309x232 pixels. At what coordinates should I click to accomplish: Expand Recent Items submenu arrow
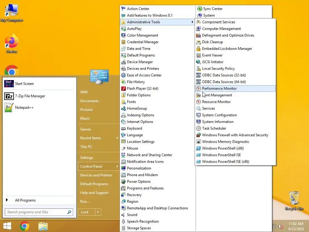click(x=117, y=138)
